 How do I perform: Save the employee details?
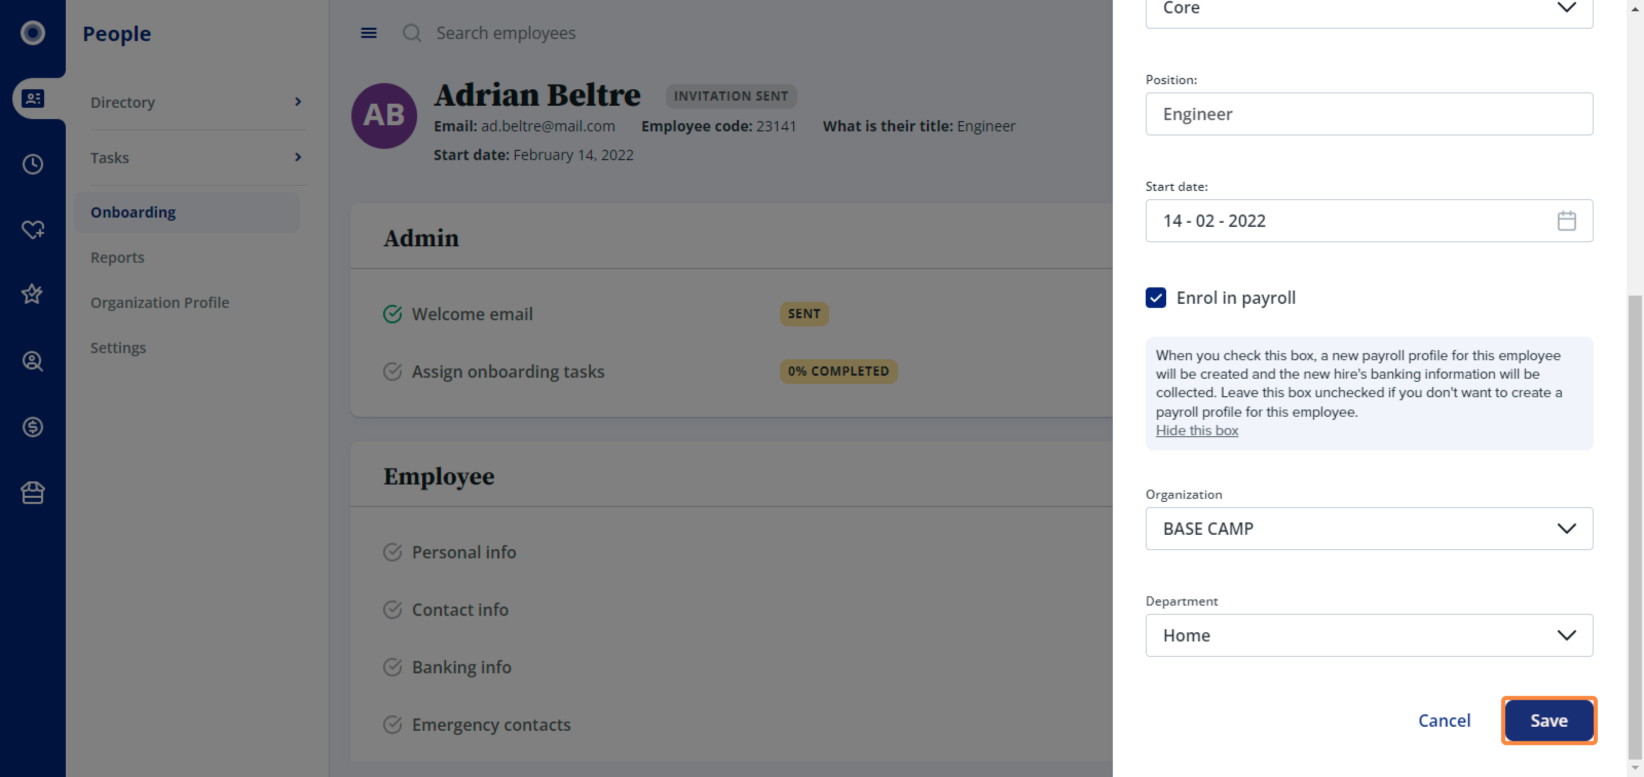tap(1549, 720)
